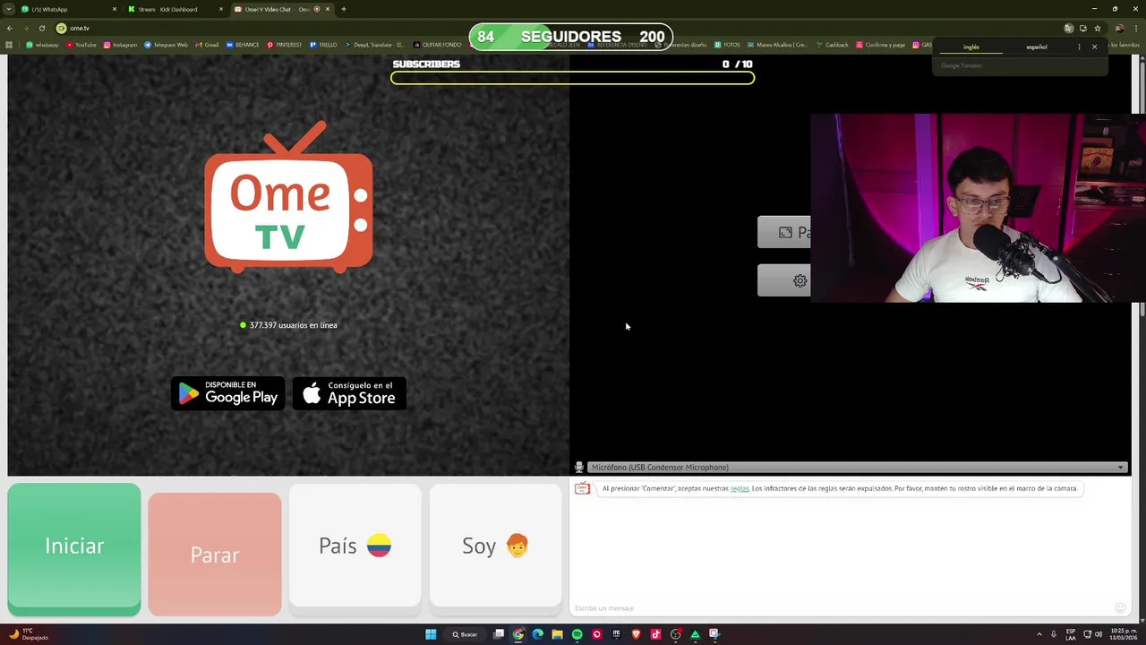The height and width of the screenshot is (645, 1146).
Task: Open the Telegram Web bookmark
Action: [167, 45]
